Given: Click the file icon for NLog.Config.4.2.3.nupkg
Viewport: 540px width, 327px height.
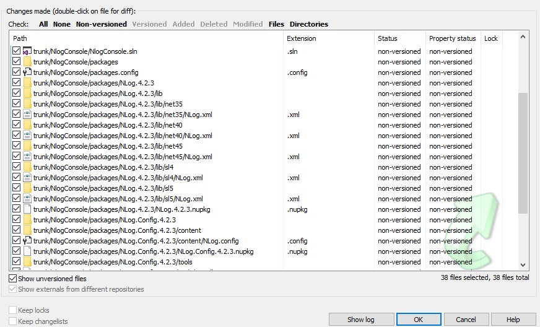Looking at the screenshot, I should tap(27, 251).
